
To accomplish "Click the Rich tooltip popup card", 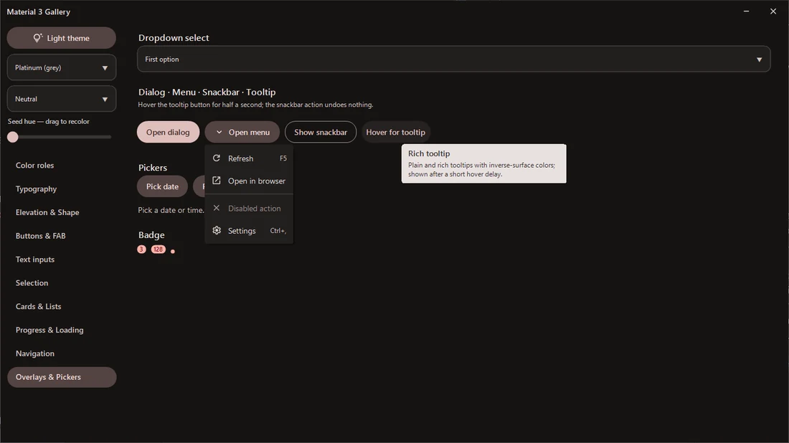I will [x=483, y=163].
